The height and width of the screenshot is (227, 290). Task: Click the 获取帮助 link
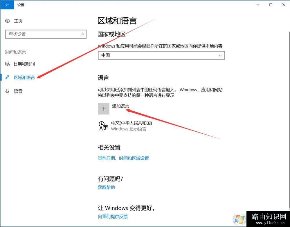(106, 187)
